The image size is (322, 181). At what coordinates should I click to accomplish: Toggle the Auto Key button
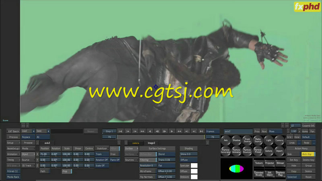pyautogui.click(x=308, y=154)
